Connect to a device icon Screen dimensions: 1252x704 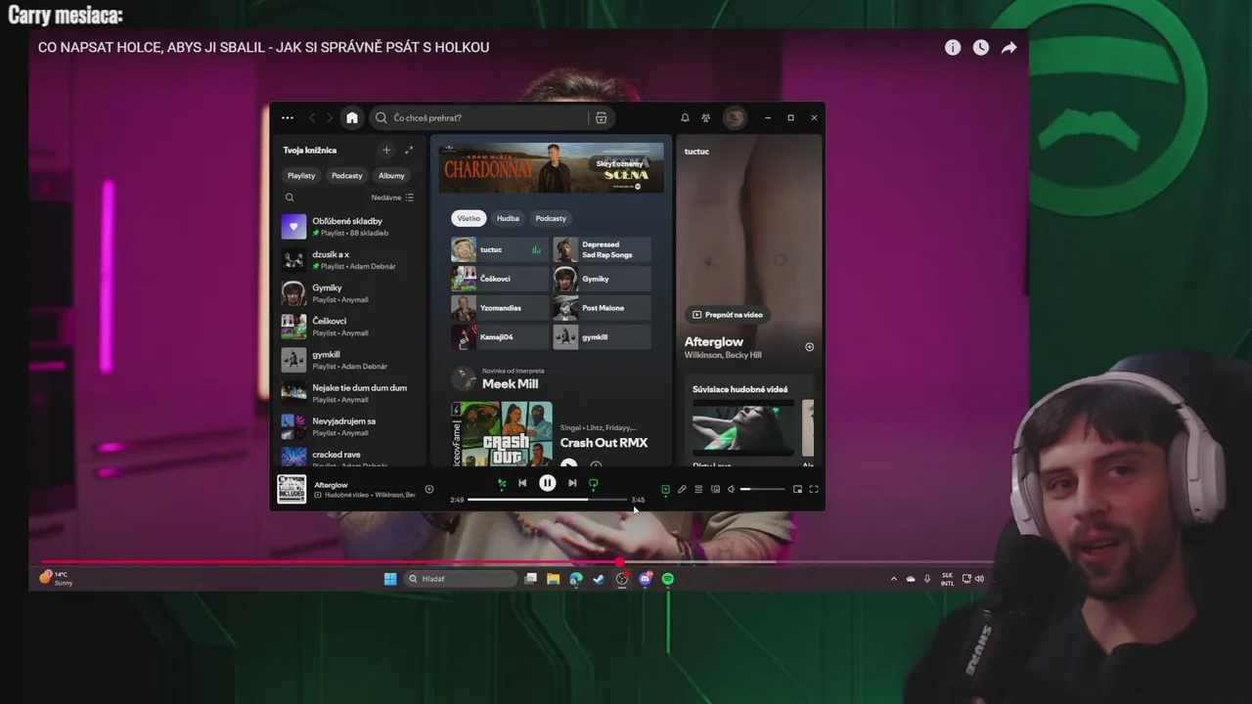pos(715,489)
